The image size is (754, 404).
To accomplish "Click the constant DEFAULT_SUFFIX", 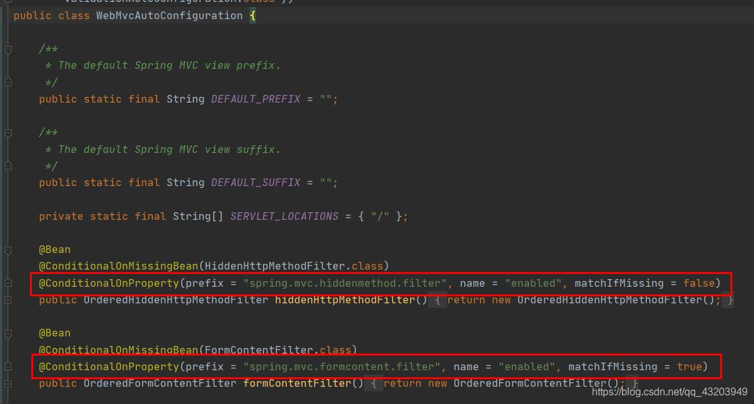I will click(x=255, y=183).
